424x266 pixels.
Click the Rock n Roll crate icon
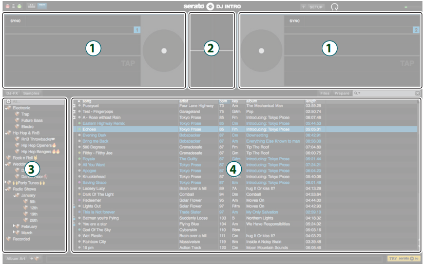coord(9,158)
